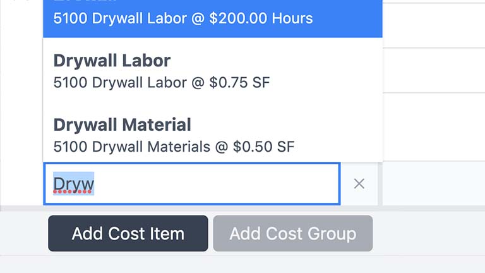Click the blue-highlighted suggestion row
The image size is (485, 273).
coord(212,18)
